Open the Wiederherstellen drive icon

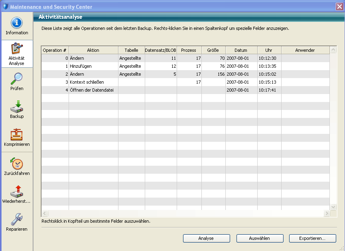[17, 191]
